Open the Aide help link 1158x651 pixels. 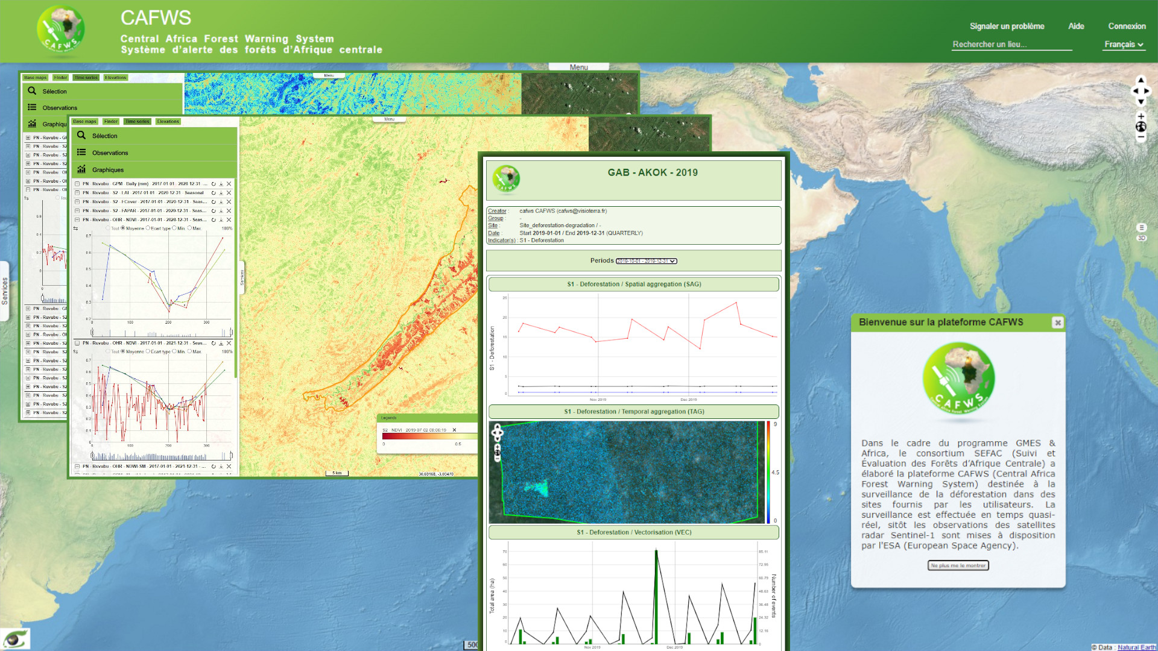(x=1076, y=26)
